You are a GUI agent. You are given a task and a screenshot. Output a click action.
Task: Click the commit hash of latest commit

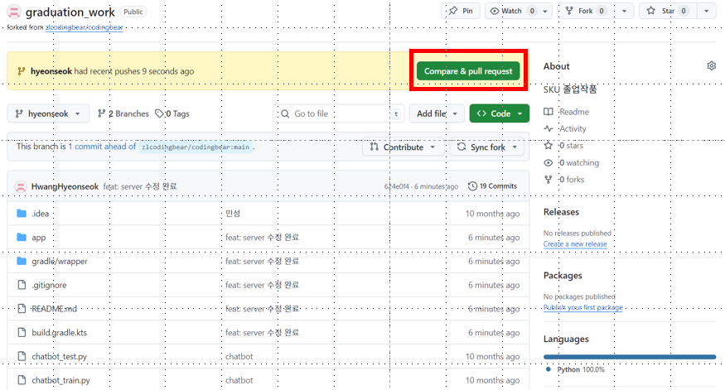(x=396, y=186)
